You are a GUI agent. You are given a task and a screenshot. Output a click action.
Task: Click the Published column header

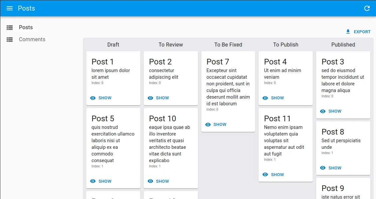[x=343, y=45]
